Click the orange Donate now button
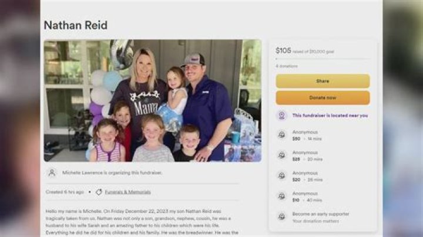The height and width of the screenshot is (237, 423). [x=323, y=98]
